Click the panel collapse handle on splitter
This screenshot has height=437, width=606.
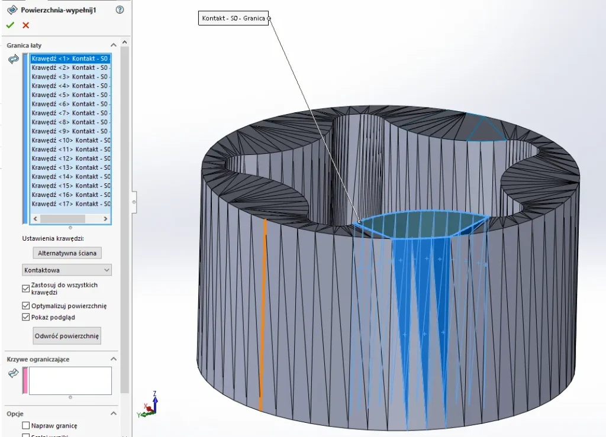134,202
